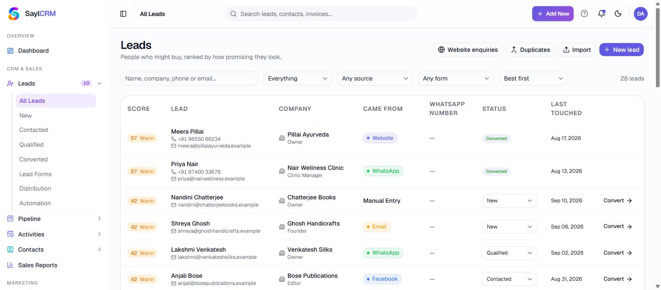The width and height of the screenshot is (661, 290).
Task: Change Lakshmi Venkatesh's Qualified status dropdown
Action: (x=509, y=253)
